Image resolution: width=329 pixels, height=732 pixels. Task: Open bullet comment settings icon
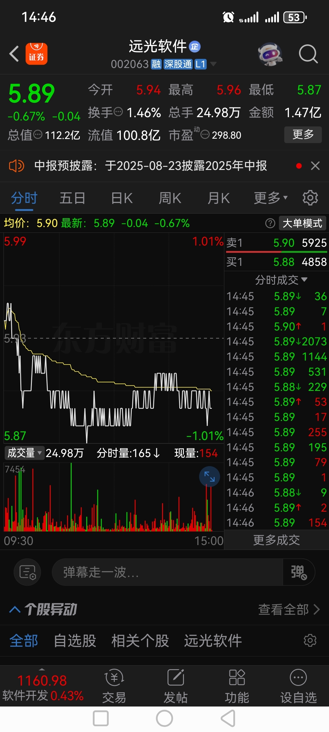coord(28,572)
